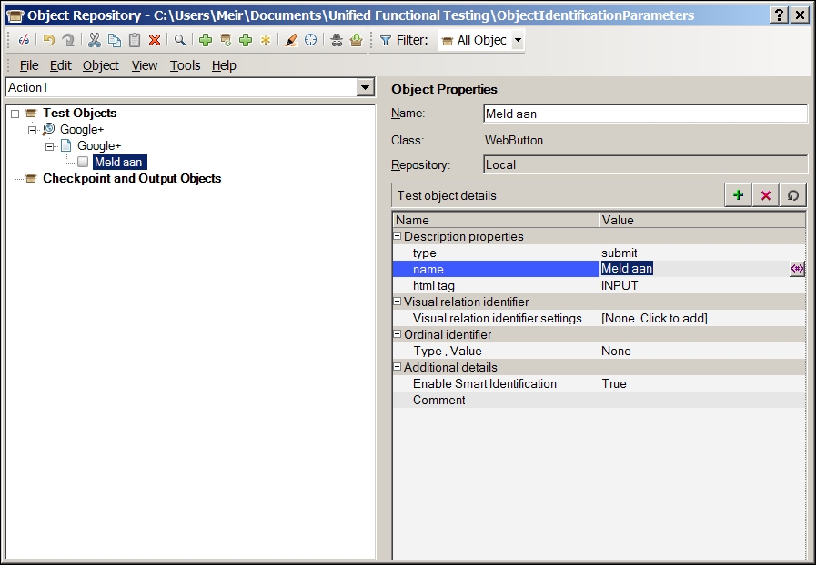Click the Reset circular arrow in Test object details
Screen dimensions: 816x565
[792, 195]
